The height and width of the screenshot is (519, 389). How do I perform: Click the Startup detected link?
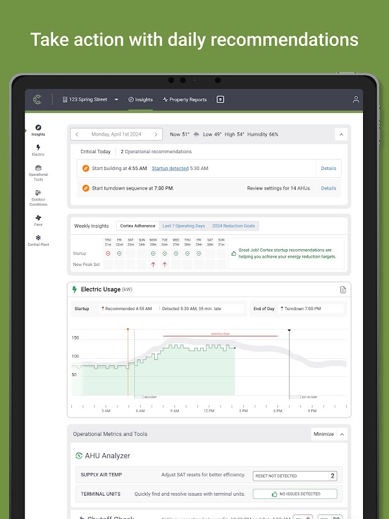[x=170, y=168]
